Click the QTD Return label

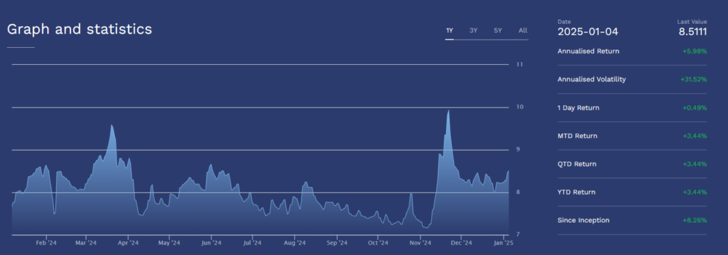[x=577, y=164]
